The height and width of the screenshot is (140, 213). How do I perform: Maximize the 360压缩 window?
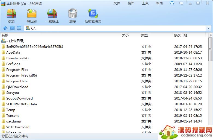coord(198,3)
